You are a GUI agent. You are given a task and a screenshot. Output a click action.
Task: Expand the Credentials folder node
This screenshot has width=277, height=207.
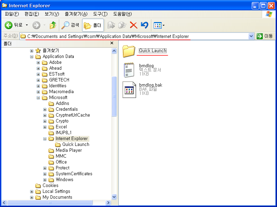point(45,109)
